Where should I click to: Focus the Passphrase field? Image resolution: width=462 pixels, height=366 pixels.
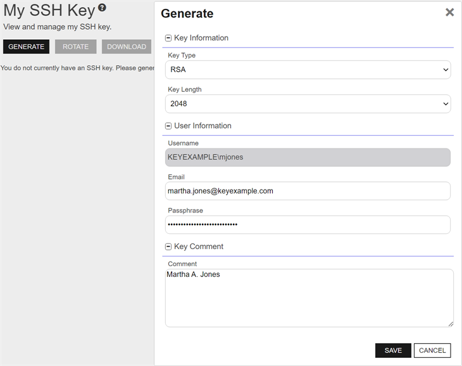pyautogui.click(x=308, y=224)
